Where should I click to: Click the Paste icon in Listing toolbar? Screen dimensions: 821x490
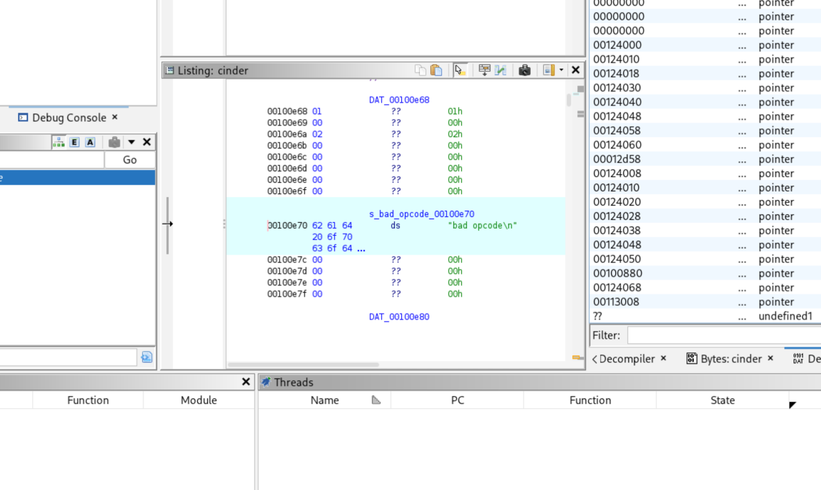point(436,70)
